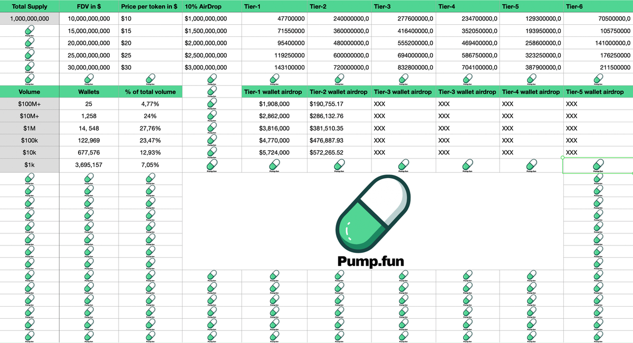This screenshot has height=343, width=633.
Task: Click the % of total volume header
Action: (150, 92)
